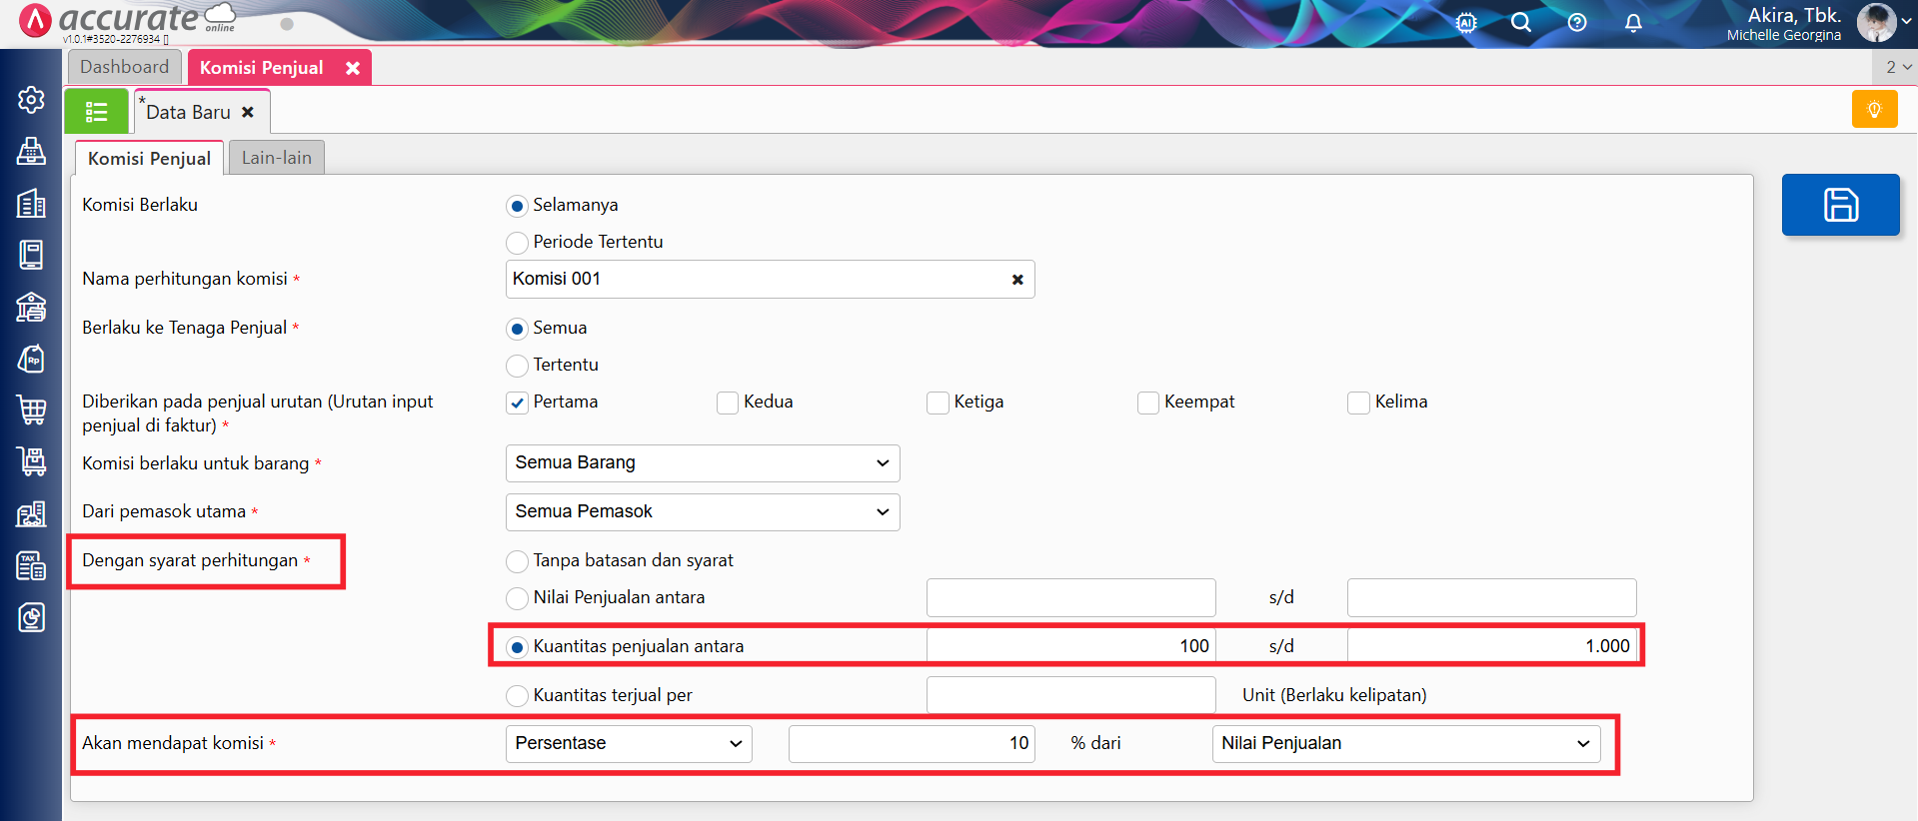This screenshot has height=821, width=1918.
Task: Choose Tanpa batasan dan syarat option
Action: [517, 561]
